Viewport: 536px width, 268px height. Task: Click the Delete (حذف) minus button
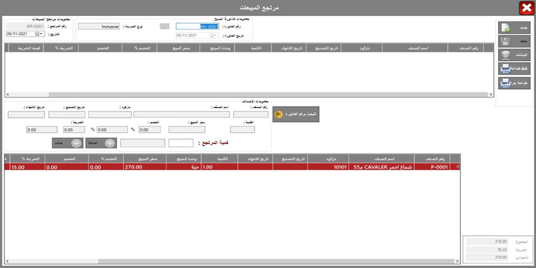click(x=67, y=143)
